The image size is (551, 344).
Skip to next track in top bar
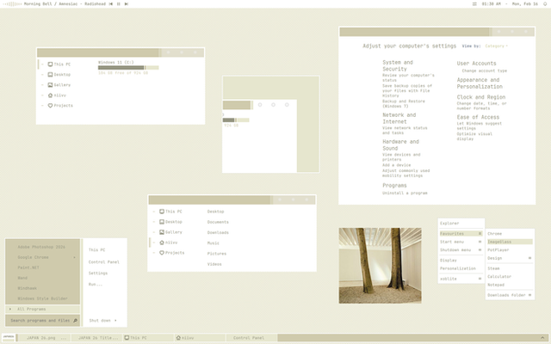click(x=127, y=3)
